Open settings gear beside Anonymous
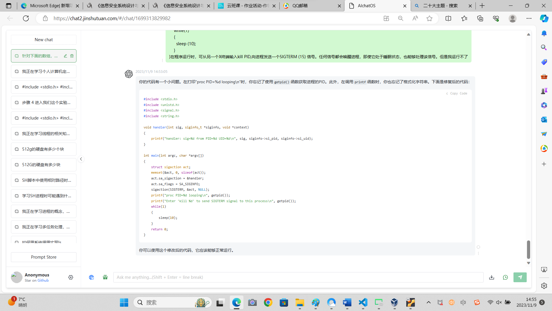This screenshot has width=552, height=311. 71,277
